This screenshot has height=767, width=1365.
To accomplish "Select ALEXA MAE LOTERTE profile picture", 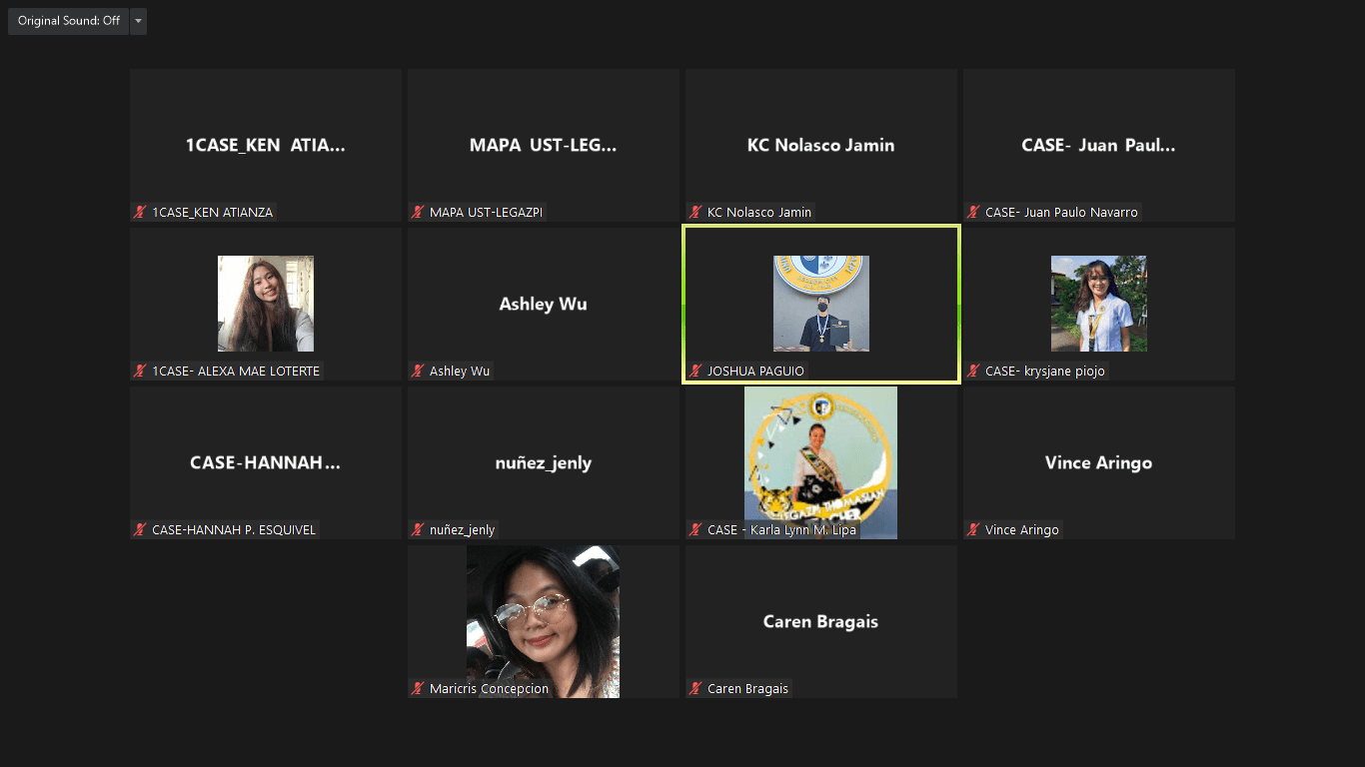I will 266,303.
